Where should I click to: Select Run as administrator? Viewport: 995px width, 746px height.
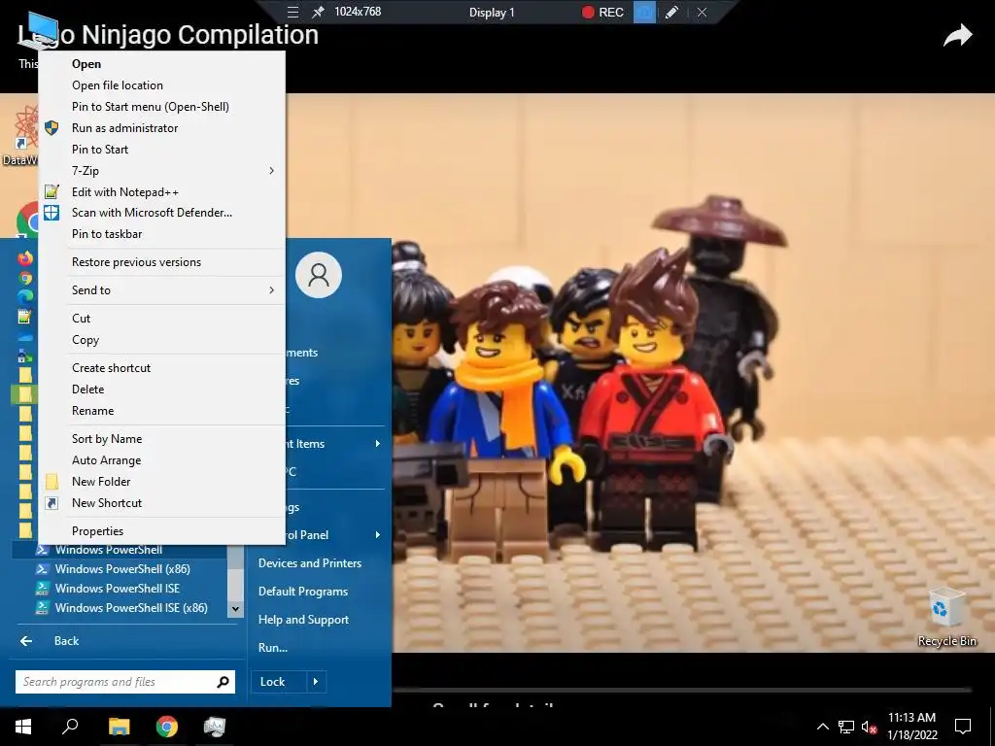pos(162,127)
